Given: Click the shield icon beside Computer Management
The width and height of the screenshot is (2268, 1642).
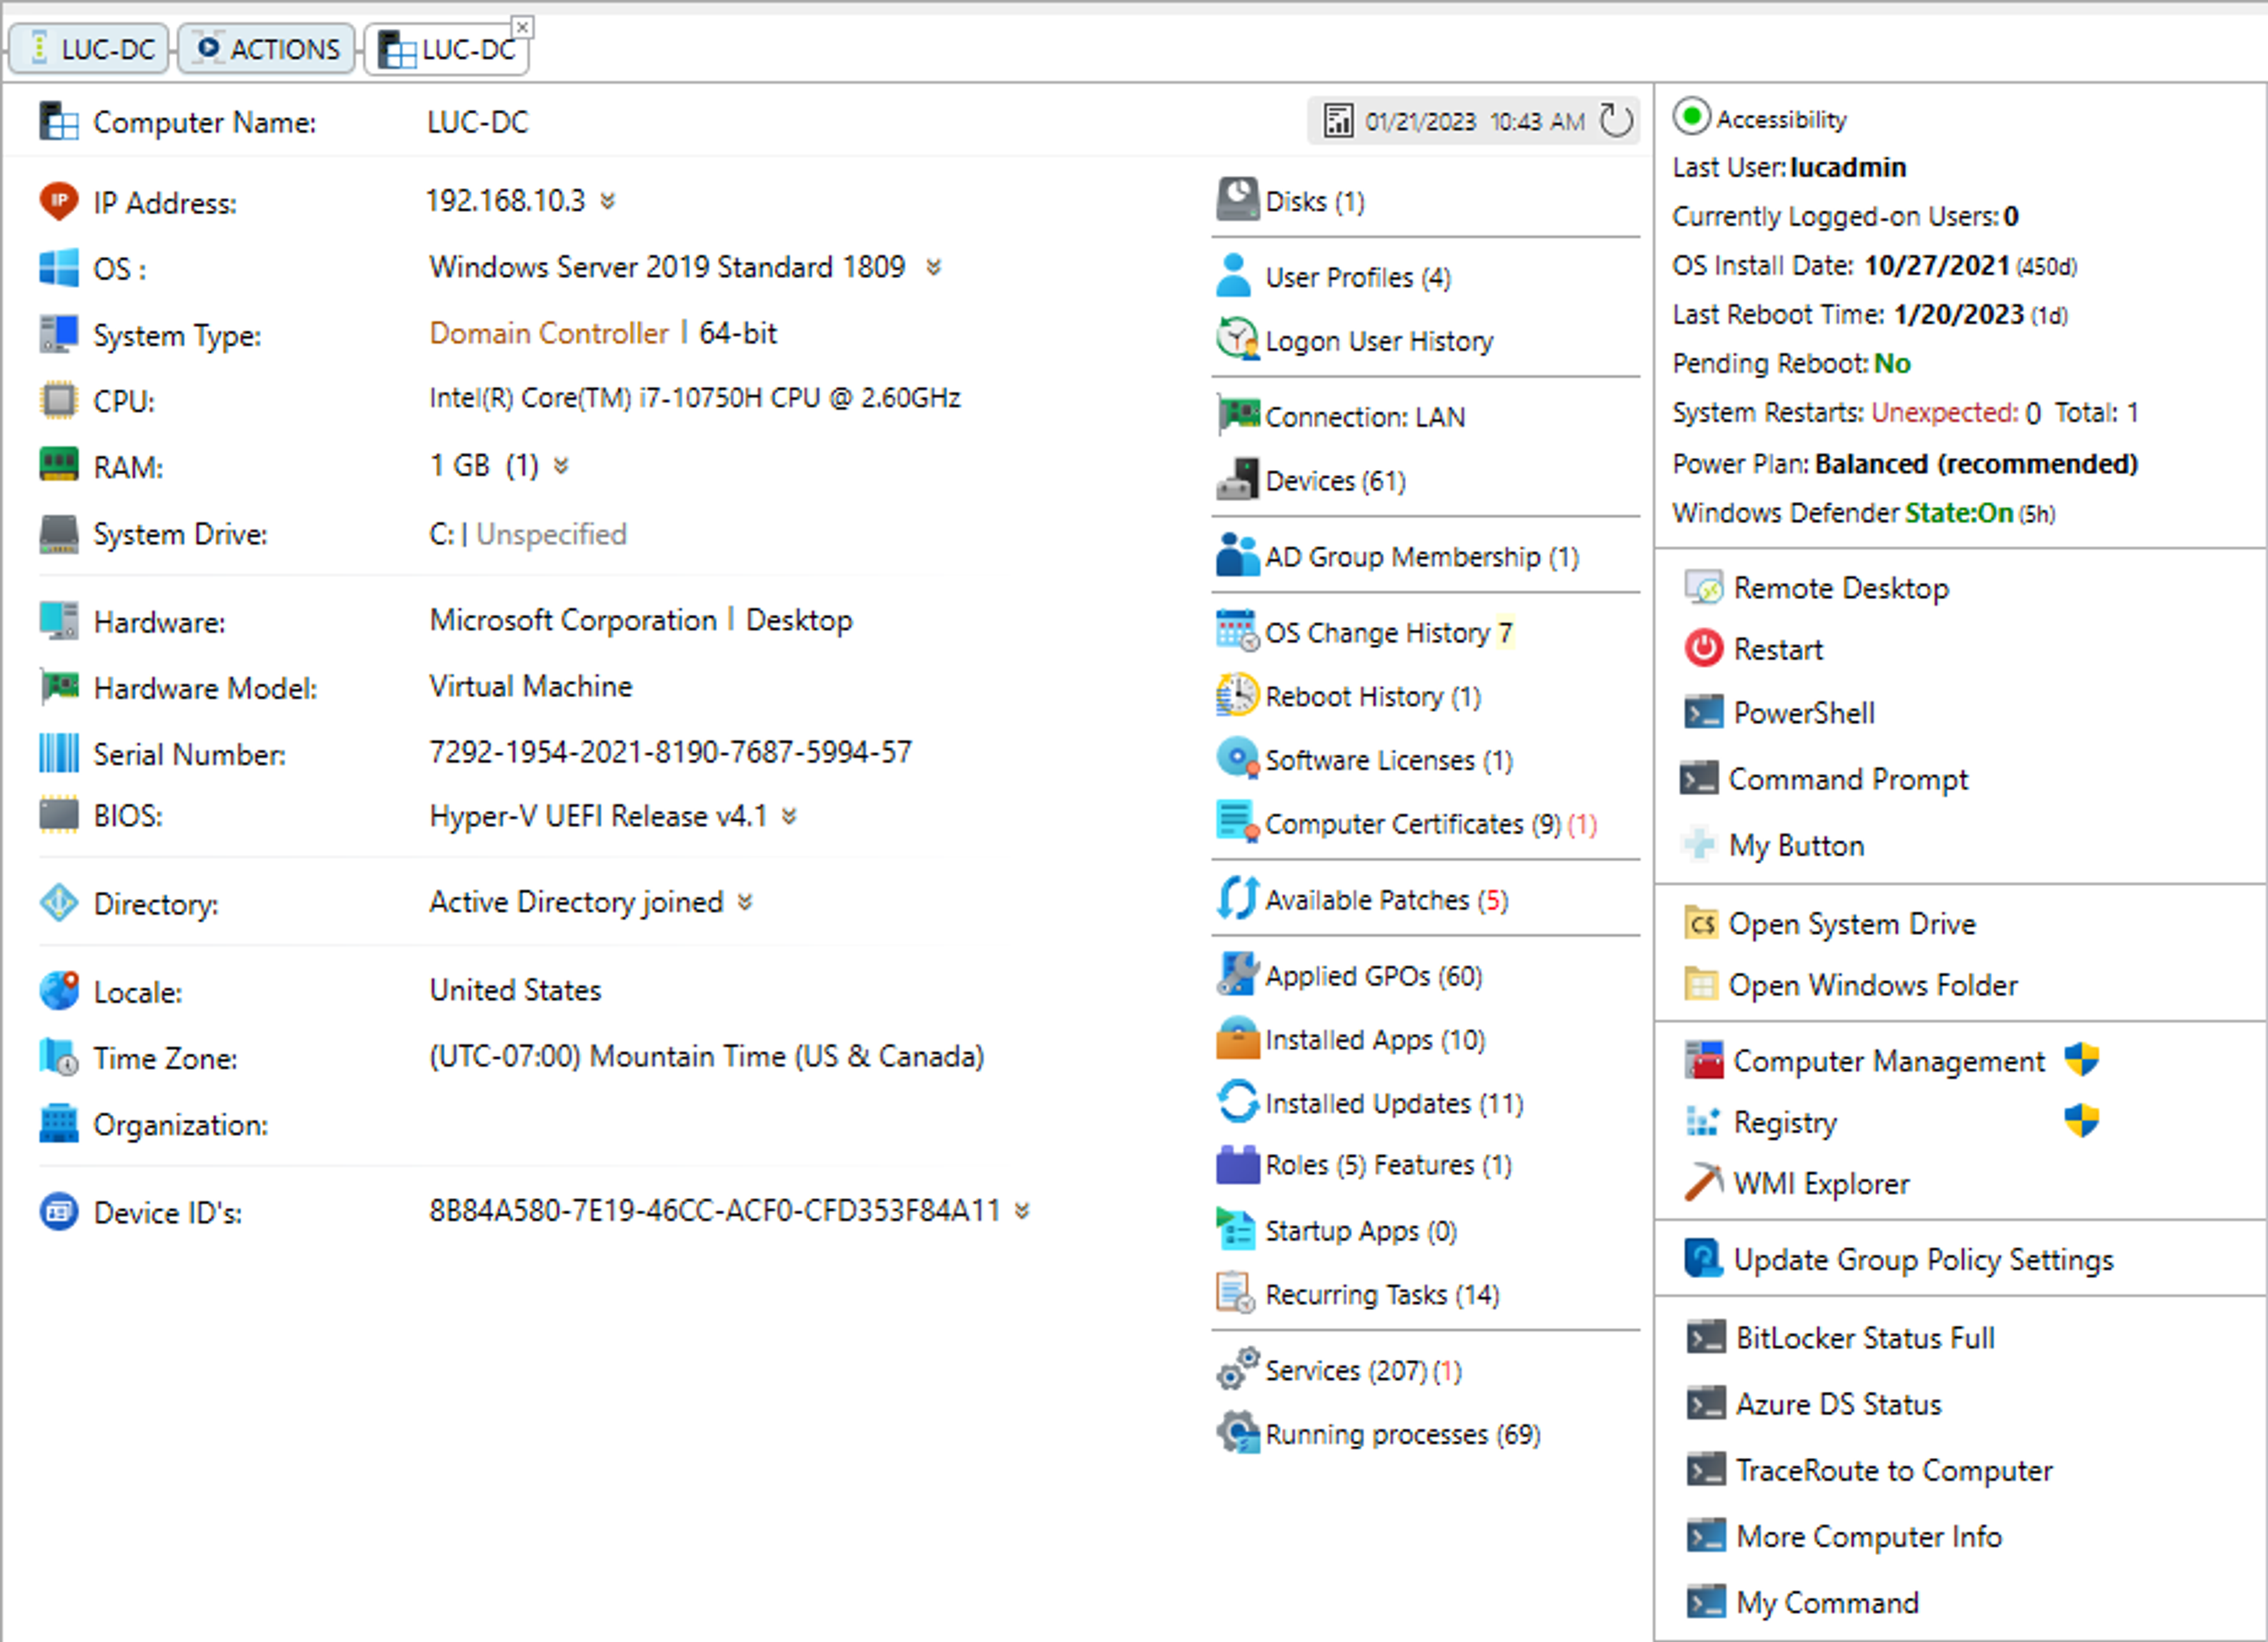Looking at the screenshot, I should tap(2081, 1059).
